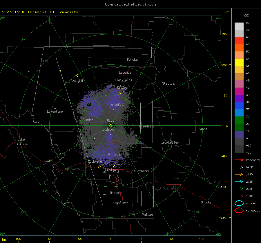The height and width of the screenshot is (243, 261).
Task: Select the HighRiver label
Action: tap(120, 203)
